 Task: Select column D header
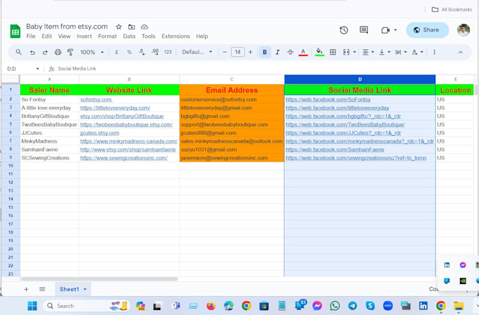point(360,79)
